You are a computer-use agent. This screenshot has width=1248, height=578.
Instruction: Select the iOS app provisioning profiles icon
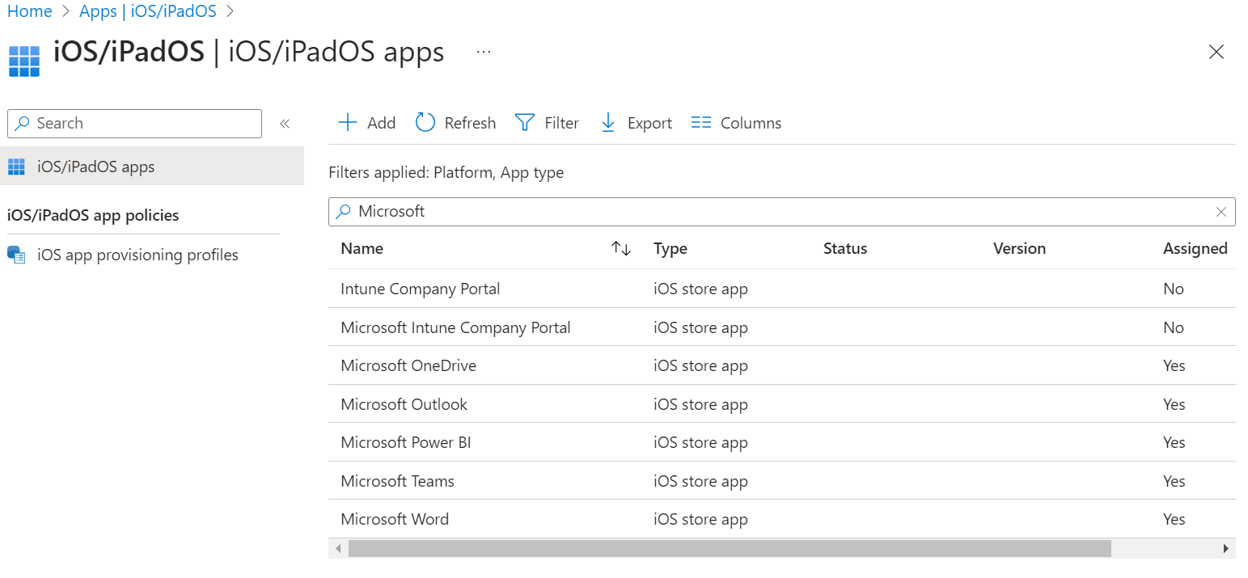click(16, 254)
